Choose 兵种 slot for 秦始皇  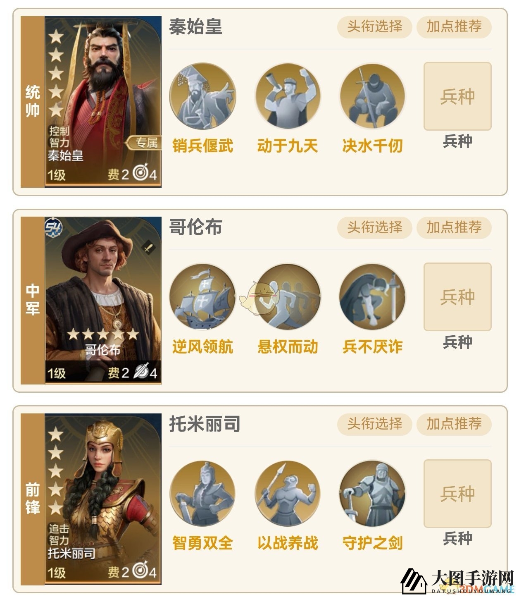[457, 96]
